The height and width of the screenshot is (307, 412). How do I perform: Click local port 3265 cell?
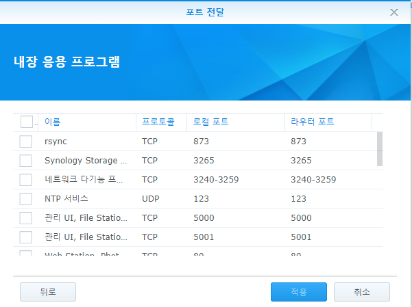pyautogui.click(x=204, y=161)
